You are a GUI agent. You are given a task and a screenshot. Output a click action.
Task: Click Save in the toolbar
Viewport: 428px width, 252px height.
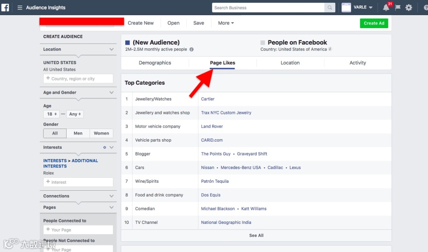coord(199,23)
